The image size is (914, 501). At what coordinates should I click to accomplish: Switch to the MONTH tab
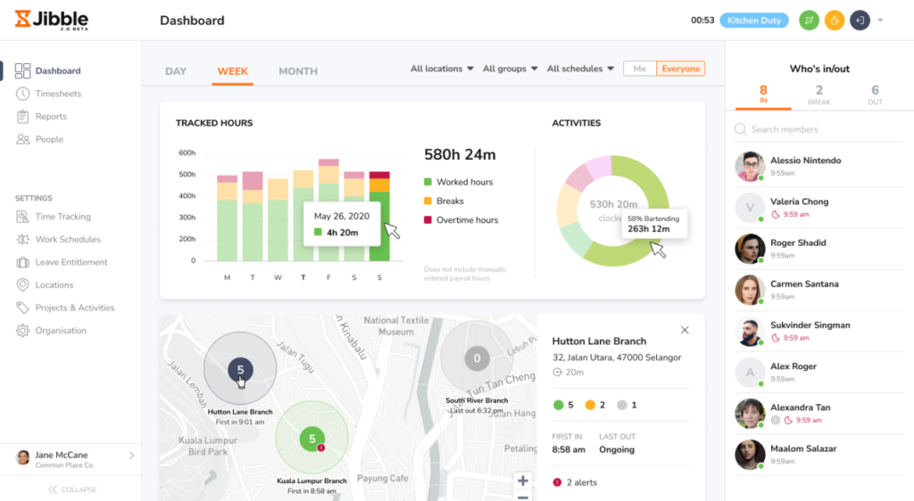point(298,71)
